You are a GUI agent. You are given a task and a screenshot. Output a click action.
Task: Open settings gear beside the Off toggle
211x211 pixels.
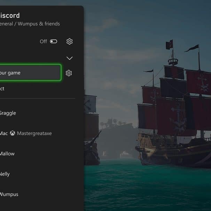(69, 41)
